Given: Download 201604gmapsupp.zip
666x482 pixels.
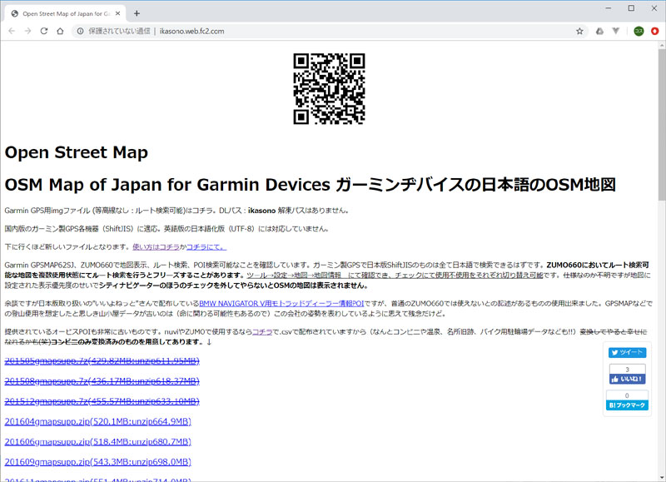Looking at the screenshot, I should tap(97, 422).
